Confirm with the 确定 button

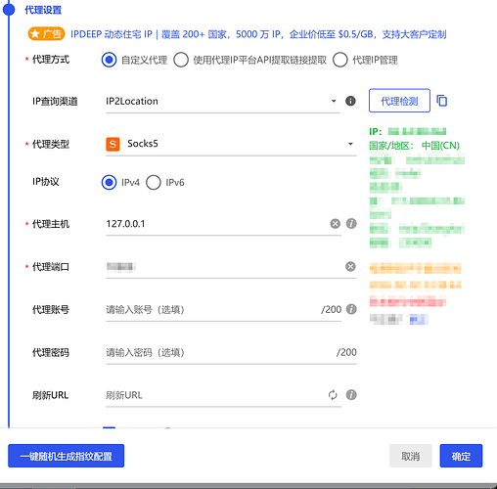(x=461, y=456)
